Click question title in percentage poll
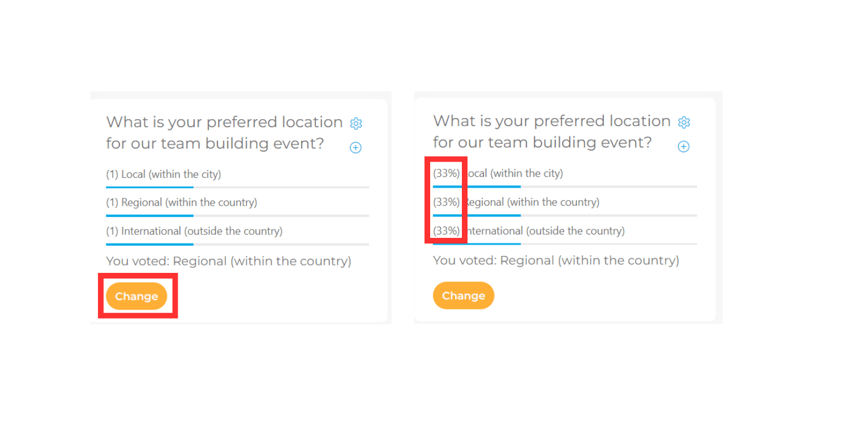This screenshot has height=439, width=849. (x=551, y=132)
